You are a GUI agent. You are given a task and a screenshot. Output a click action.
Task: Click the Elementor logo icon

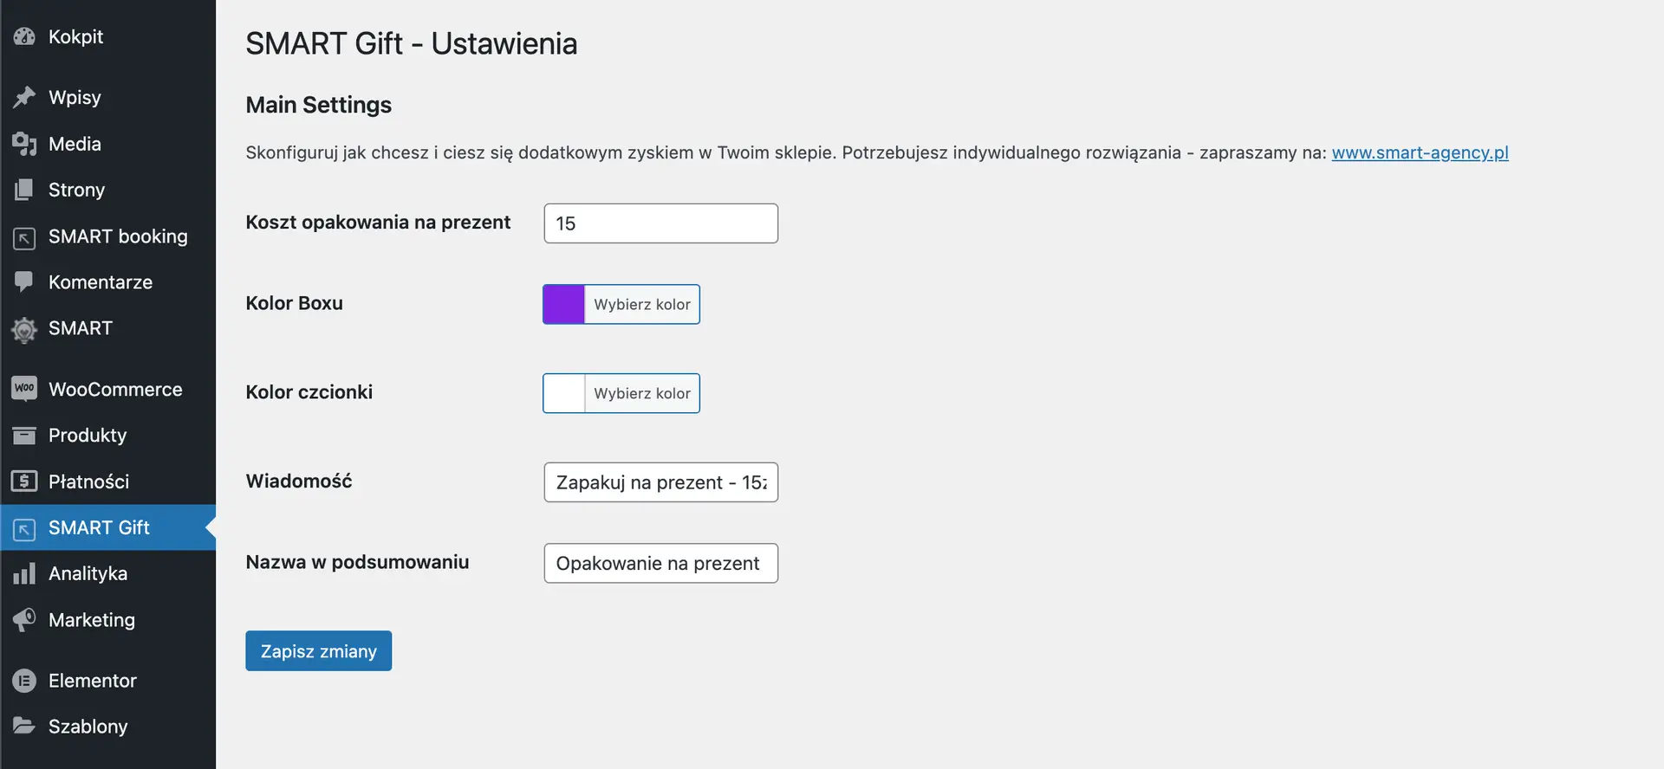[x=24, y=681]
